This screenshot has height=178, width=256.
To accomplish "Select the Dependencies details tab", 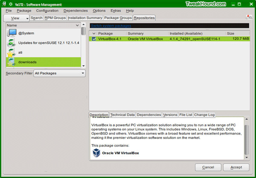I will pos(149,115).
